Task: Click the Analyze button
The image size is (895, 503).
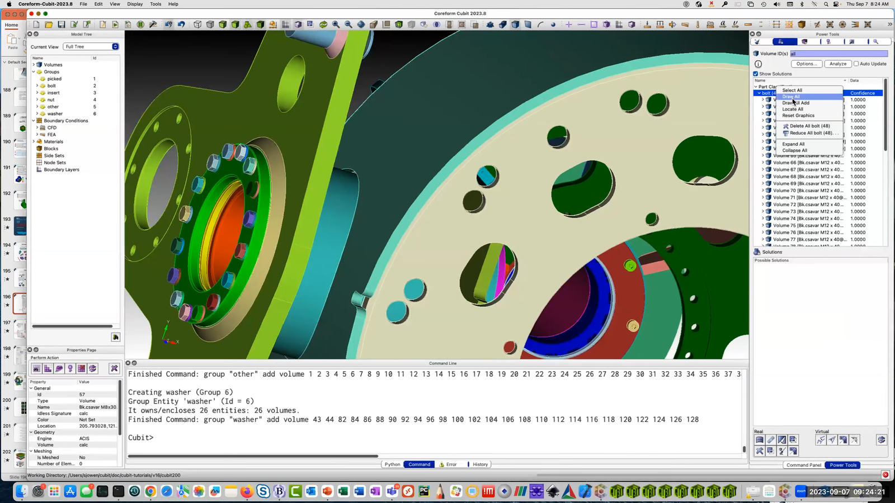Action: tap(838, 64)
